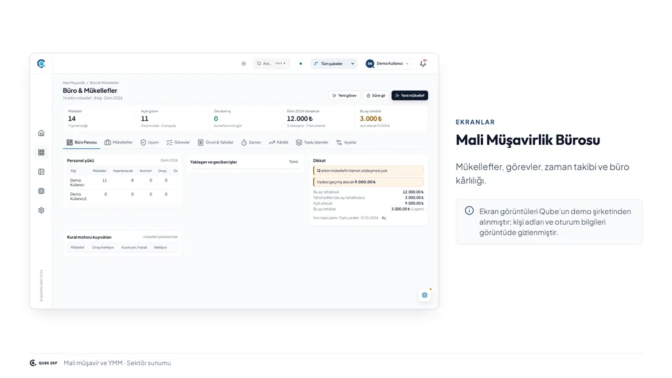Viewport: 672px width, 378px height.
Task: Switch to the Zaman tab
Action: (x=250, y=142)
